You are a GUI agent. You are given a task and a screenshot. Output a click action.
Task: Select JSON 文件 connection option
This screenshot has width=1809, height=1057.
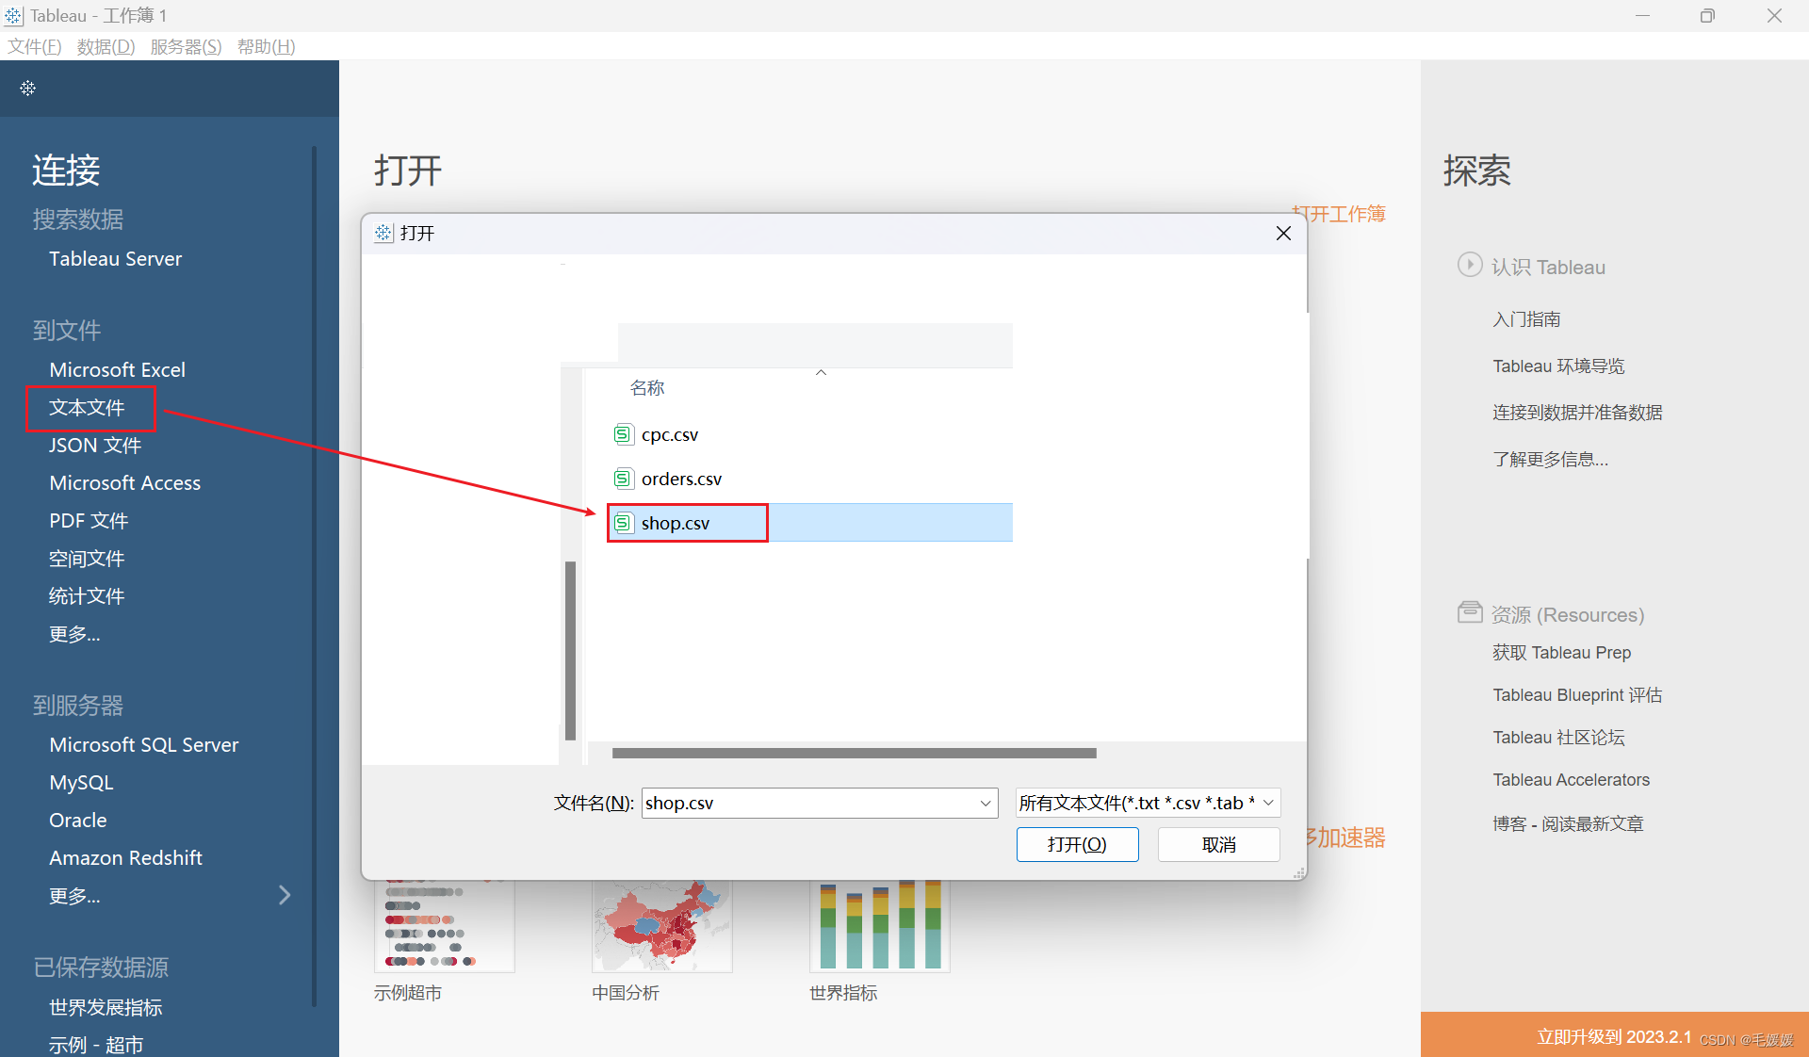[95, 445]
